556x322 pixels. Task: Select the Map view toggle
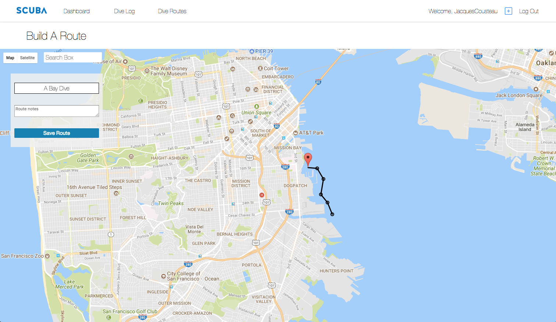tap(10, 58)
